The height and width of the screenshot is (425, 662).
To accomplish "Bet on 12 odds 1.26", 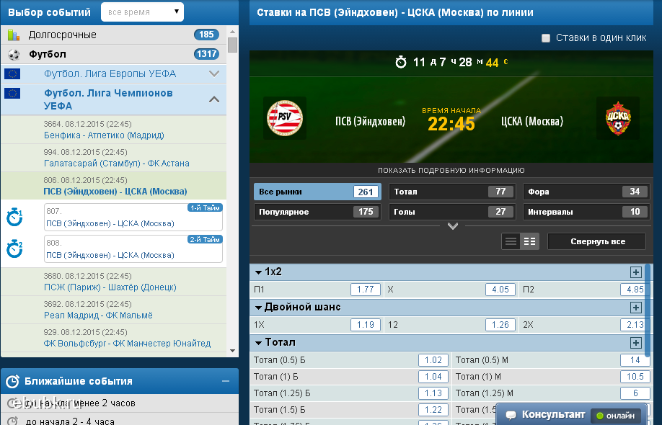I will [x=500, y=325].
